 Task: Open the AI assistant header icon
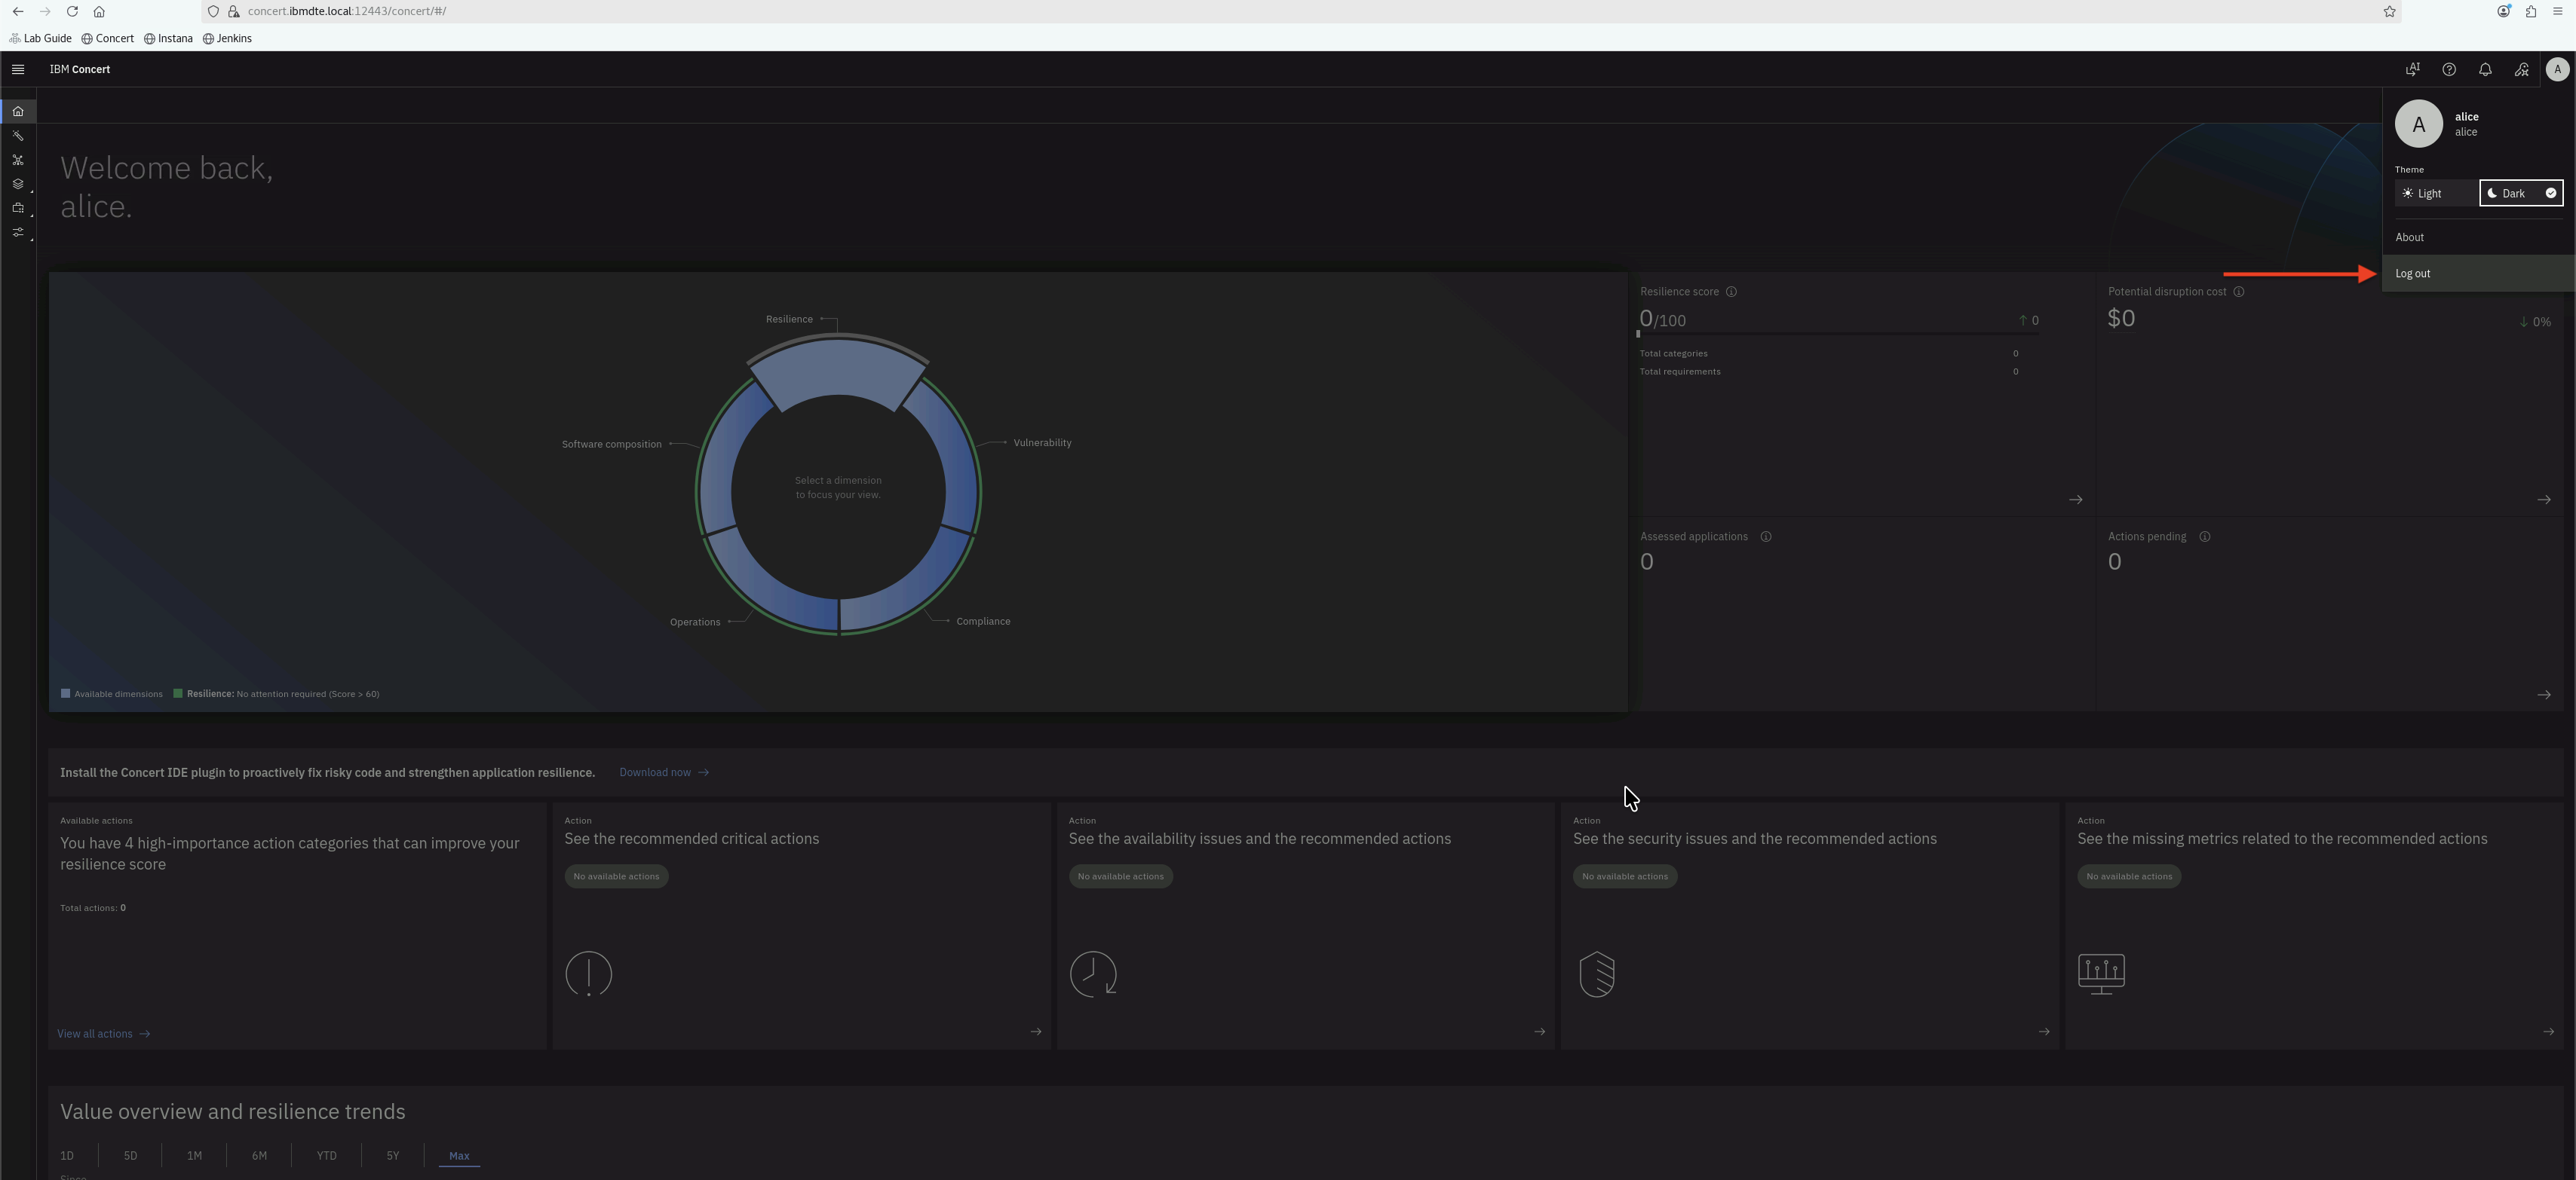[x=2413, y=69]
